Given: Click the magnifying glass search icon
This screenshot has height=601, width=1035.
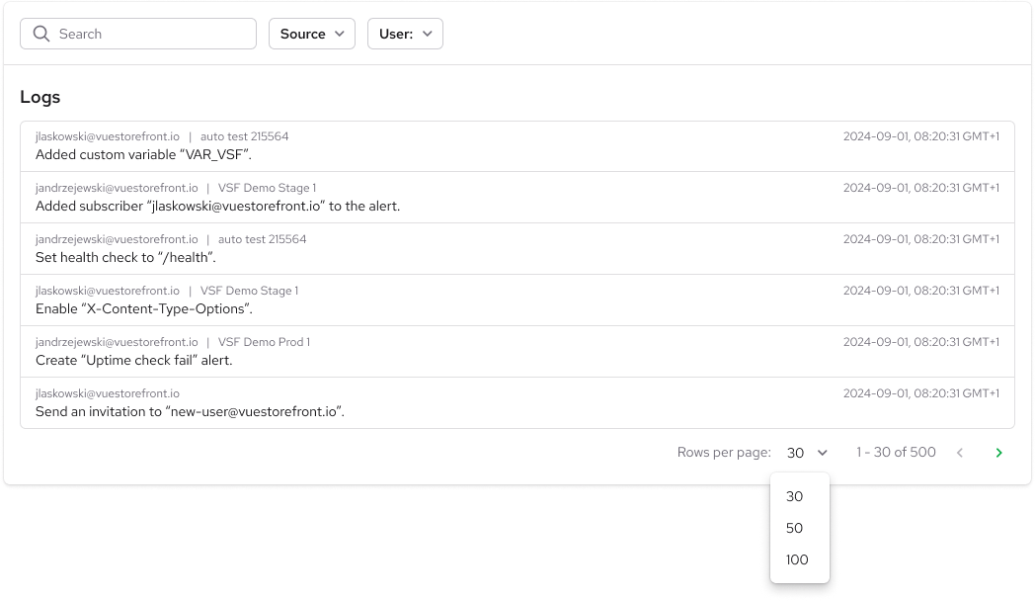Looking at the screenshot, I should click(x=40, y=34).
